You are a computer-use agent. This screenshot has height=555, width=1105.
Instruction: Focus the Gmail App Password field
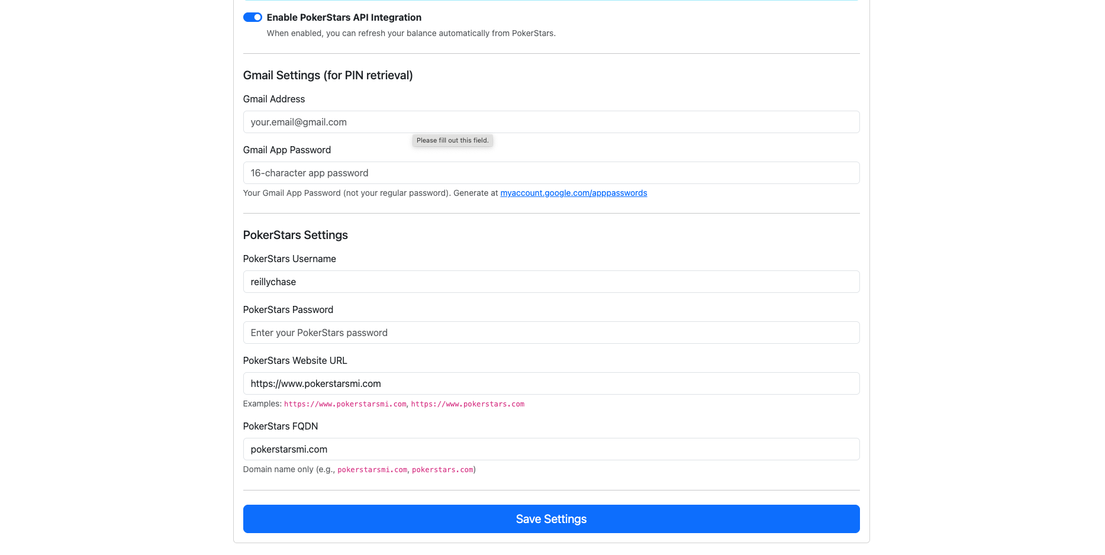pyautogui.click(x=551, y=173)
